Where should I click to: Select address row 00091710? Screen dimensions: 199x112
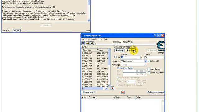pyautogui.click(x=95, y=66)
